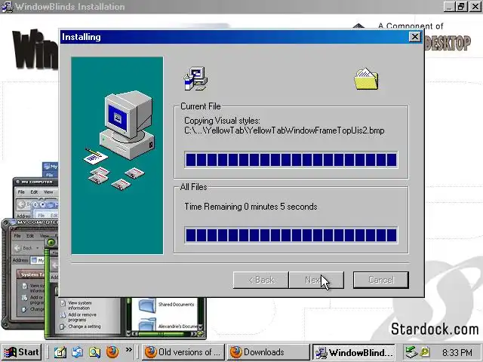Click the magnifier tray icon beside the clock
The height and width of the screenshot is (362, 483).
tap(425, 352)
